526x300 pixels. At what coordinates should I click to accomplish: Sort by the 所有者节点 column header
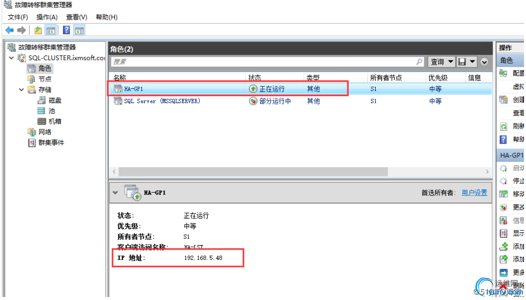[386, 77]
